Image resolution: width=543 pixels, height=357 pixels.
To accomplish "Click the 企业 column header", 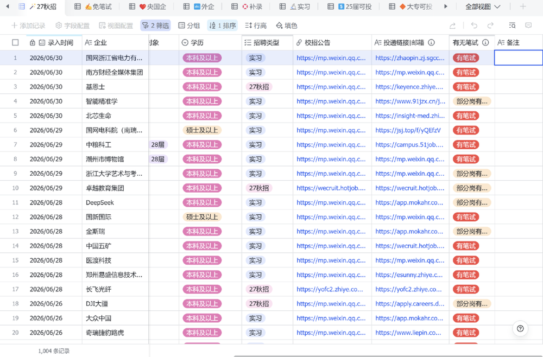I will [x=115, y=42].
